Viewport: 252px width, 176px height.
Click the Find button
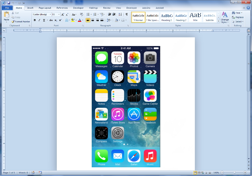point(237,13)
